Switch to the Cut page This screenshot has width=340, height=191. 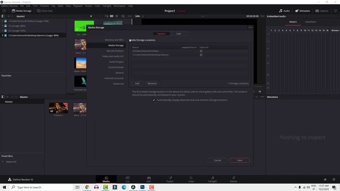(x=127, y=179)
